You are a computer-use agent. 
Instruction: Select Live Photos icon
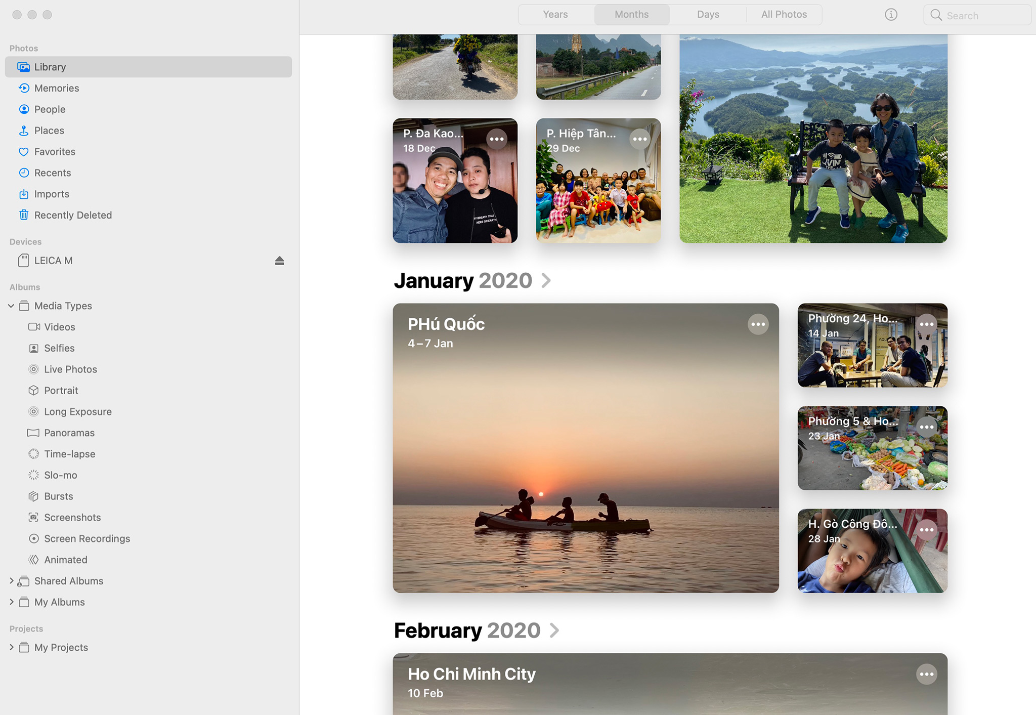tap(34, 369)
